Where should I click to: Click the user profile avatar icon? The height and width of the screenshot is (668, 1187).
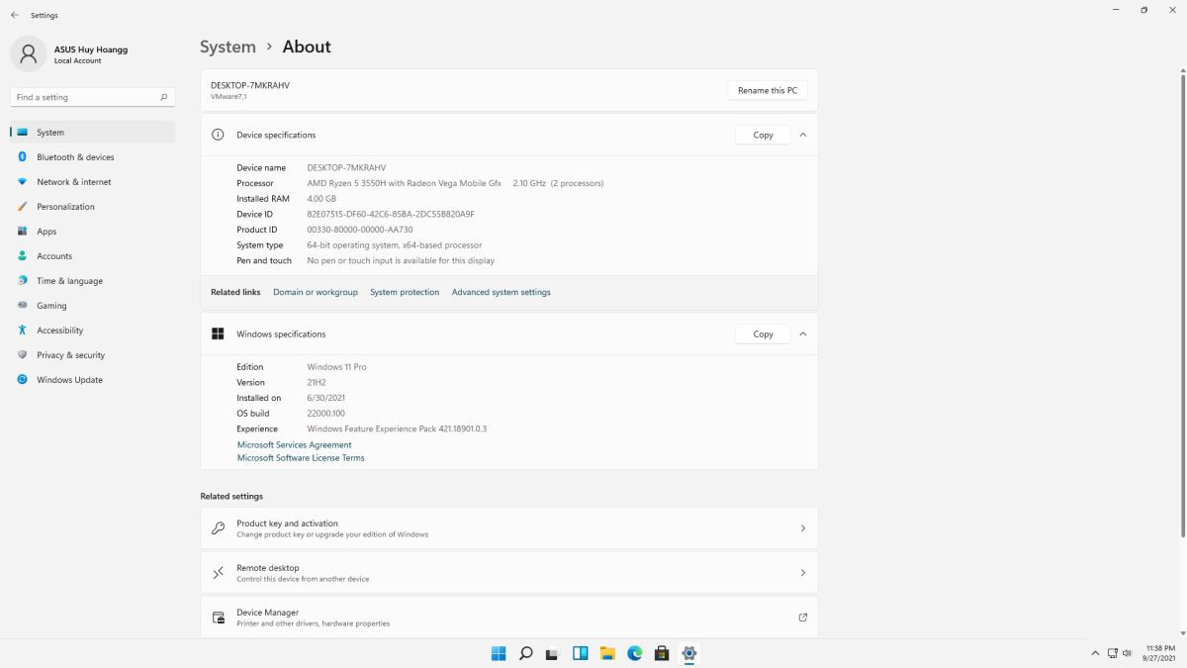click(x=28, y=54)
